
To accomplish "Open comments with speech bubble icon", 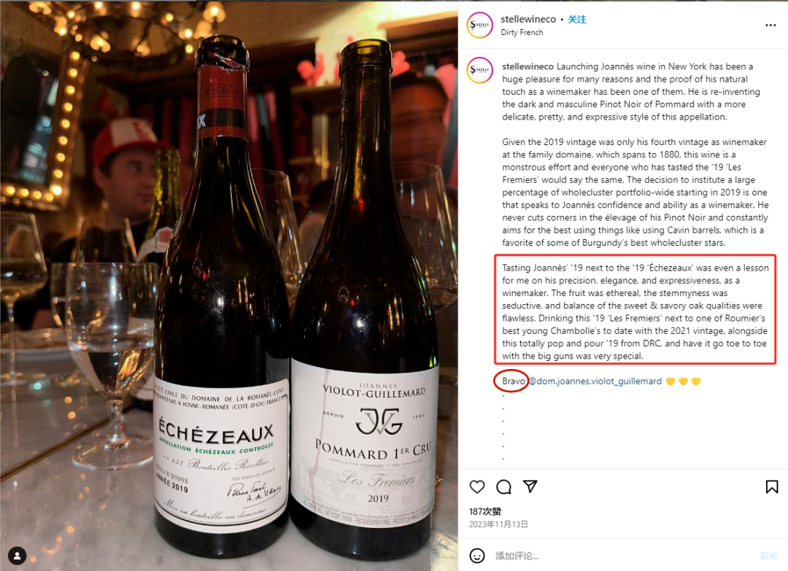I will coord(503,486).
